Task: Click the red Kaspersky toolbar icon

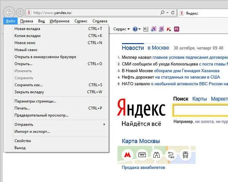Action: (x=169, y=29)
